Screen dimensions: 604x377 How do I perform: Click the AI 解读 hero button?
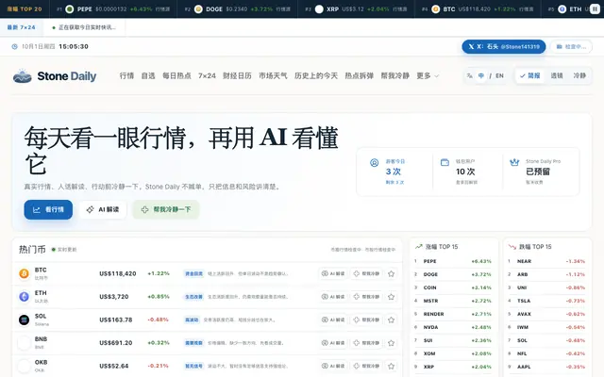coord(103,209)
